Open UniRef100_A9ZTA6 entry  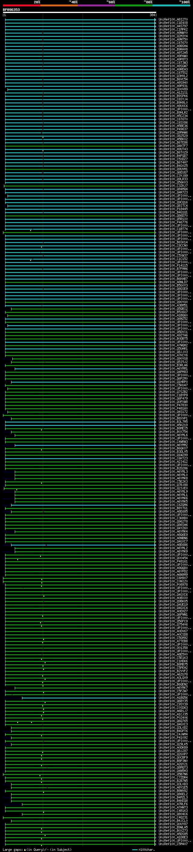click(173, 335)
